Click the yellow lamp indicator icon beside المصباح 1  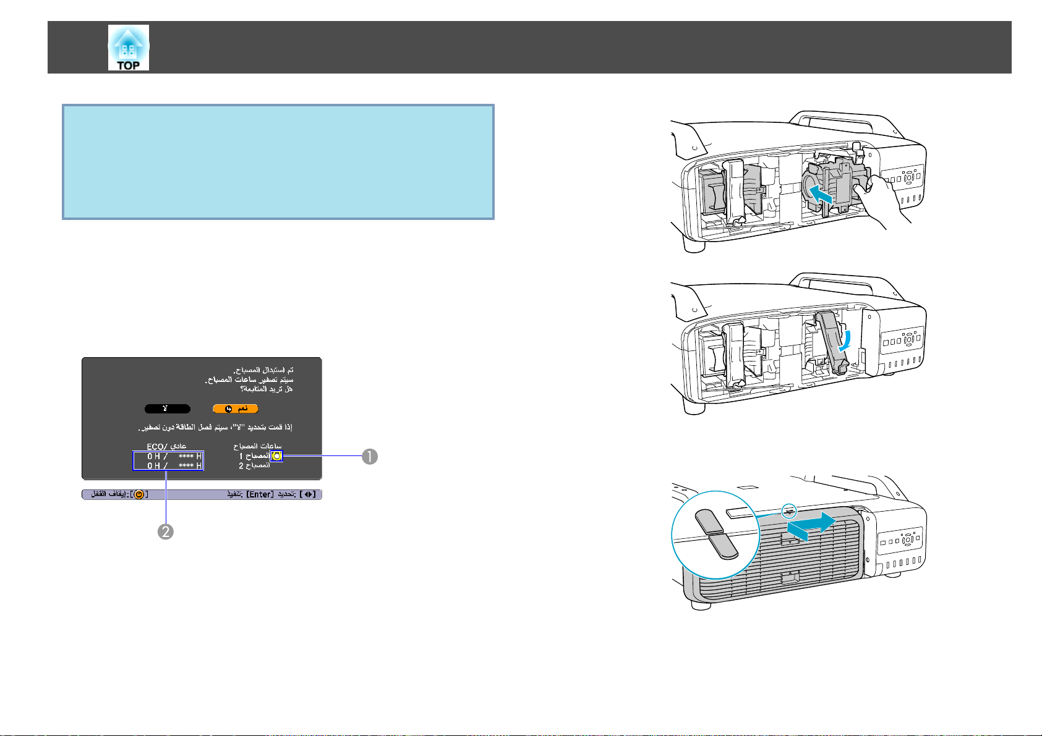click(276, 456)
